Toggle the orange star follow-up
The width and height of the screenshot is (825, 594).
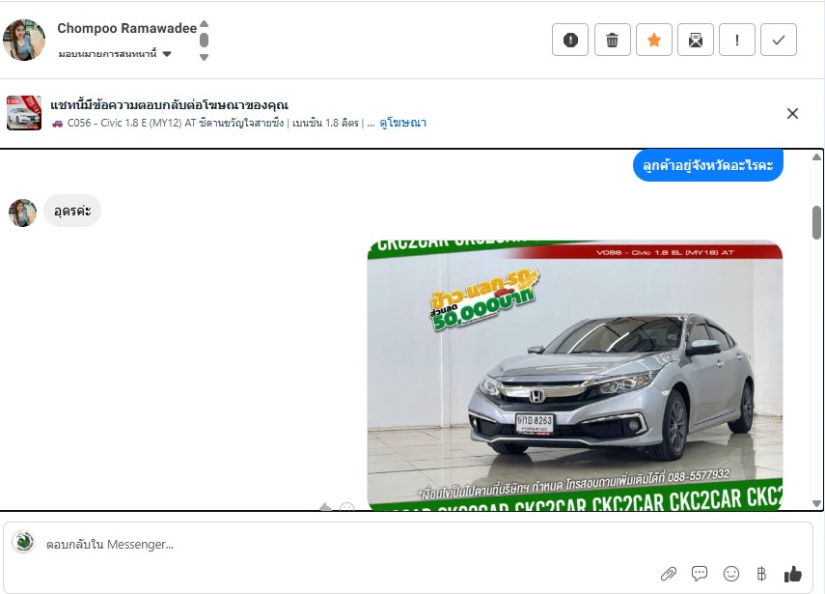(653, 40)
